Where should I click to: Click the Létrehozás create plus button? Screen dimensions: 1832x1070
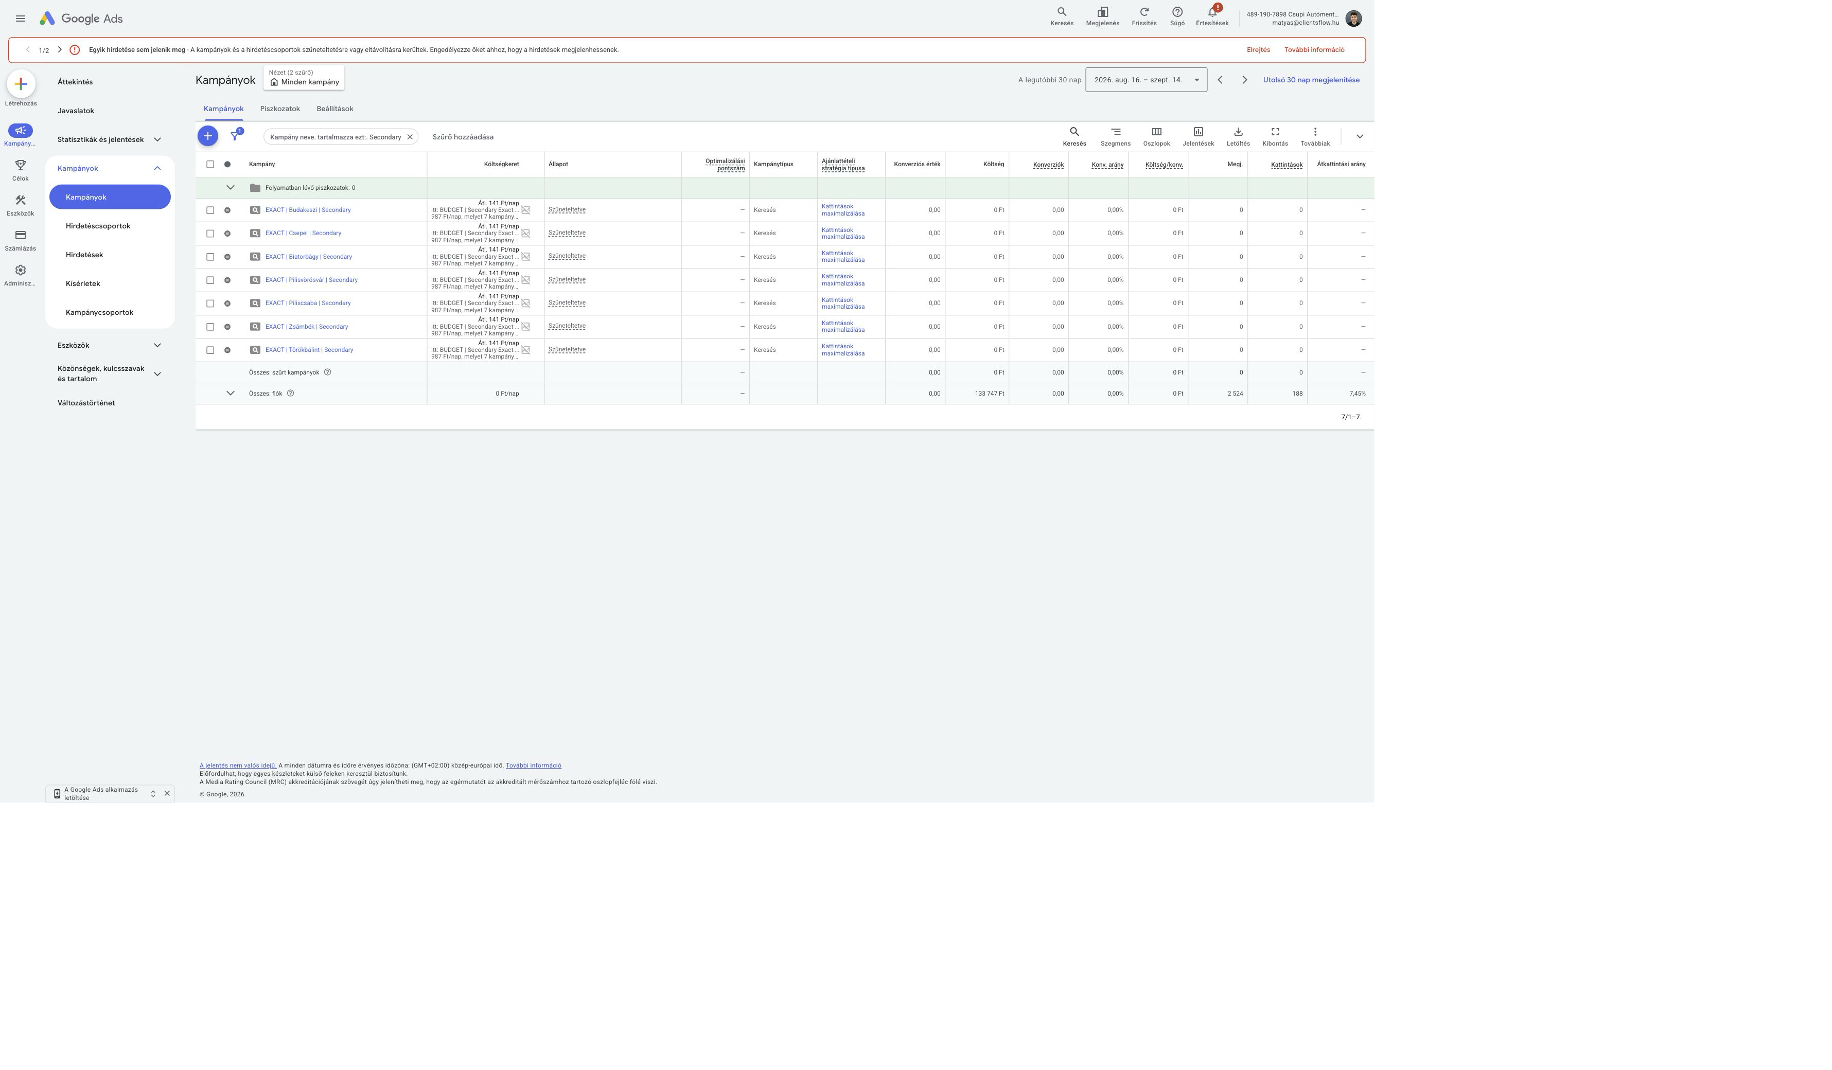point(21,84)
